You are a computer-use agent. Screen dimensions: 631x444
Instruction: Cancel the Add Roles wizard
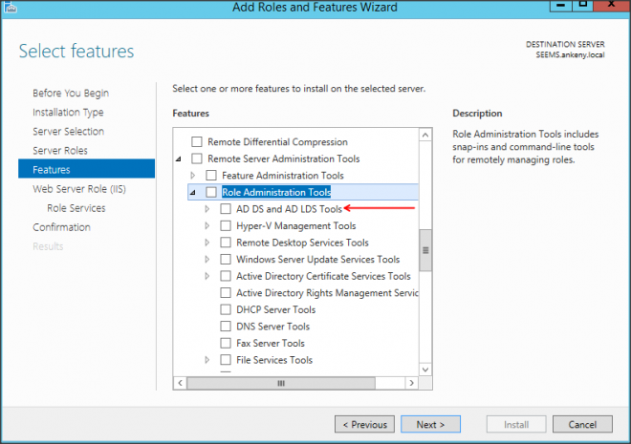point(582,424)
